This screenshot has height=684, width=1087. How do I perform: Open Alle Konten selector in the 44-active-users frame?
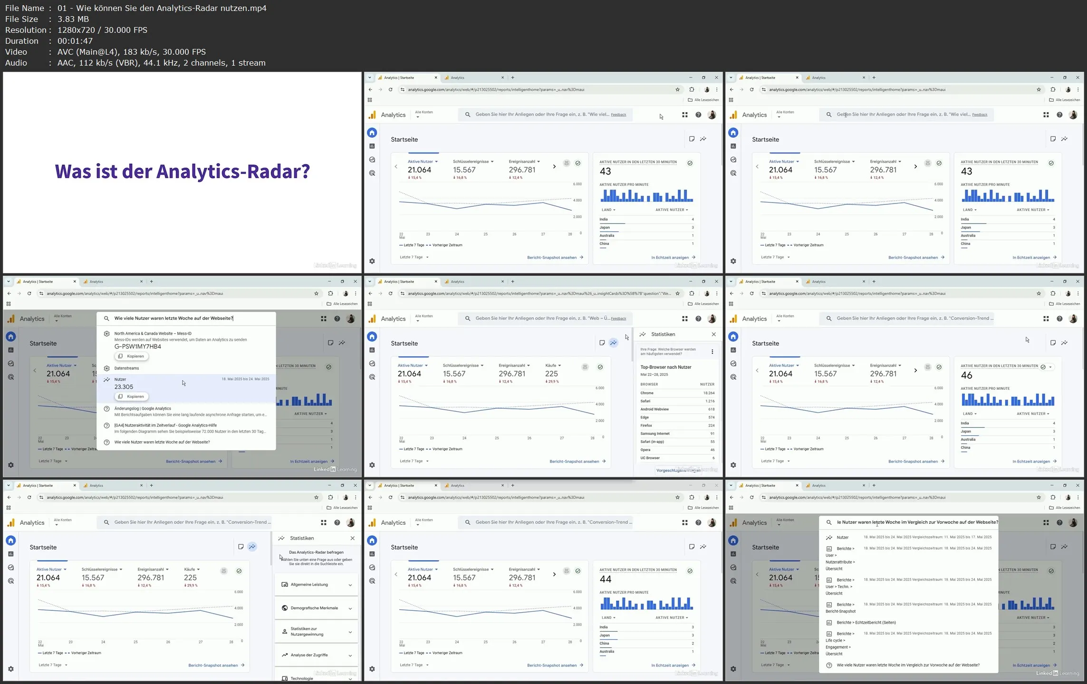tap(424, 521)
